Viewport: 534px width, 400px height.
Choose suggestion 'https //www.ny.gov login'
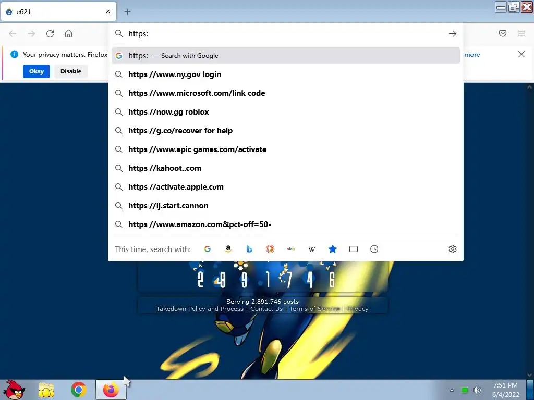click(x=286, y=74)
